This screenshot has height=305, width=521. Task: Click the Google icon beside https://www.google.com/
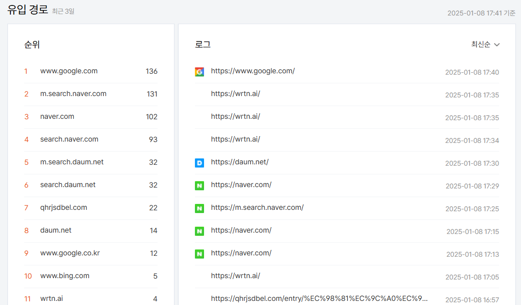[x=199, y=72]
